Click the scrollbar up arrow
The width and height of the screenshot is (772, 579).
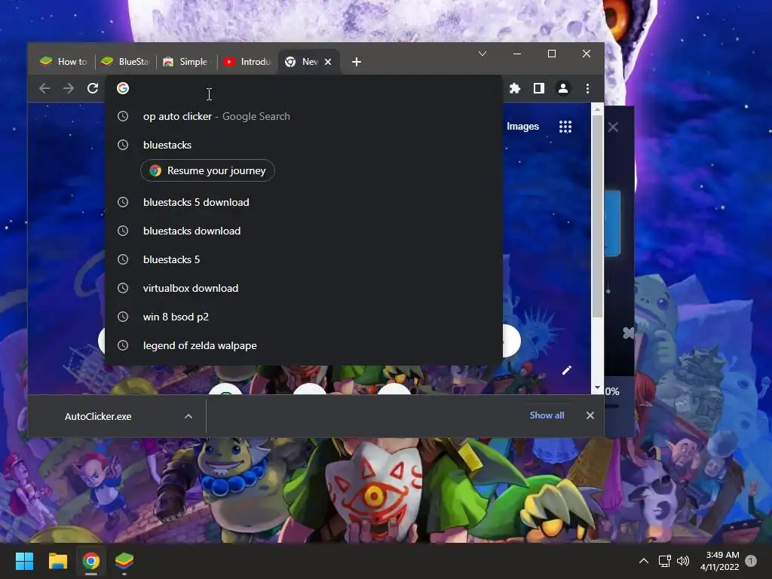(x=597, y=109)
